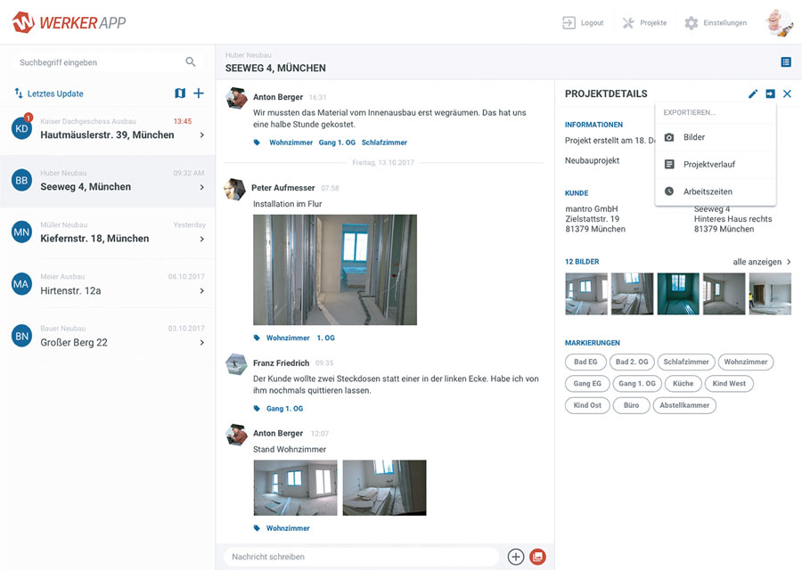The image size is (802, 570).
Task: Expand Kiefernstr. 18 project chevron
Action: [202, 239]
